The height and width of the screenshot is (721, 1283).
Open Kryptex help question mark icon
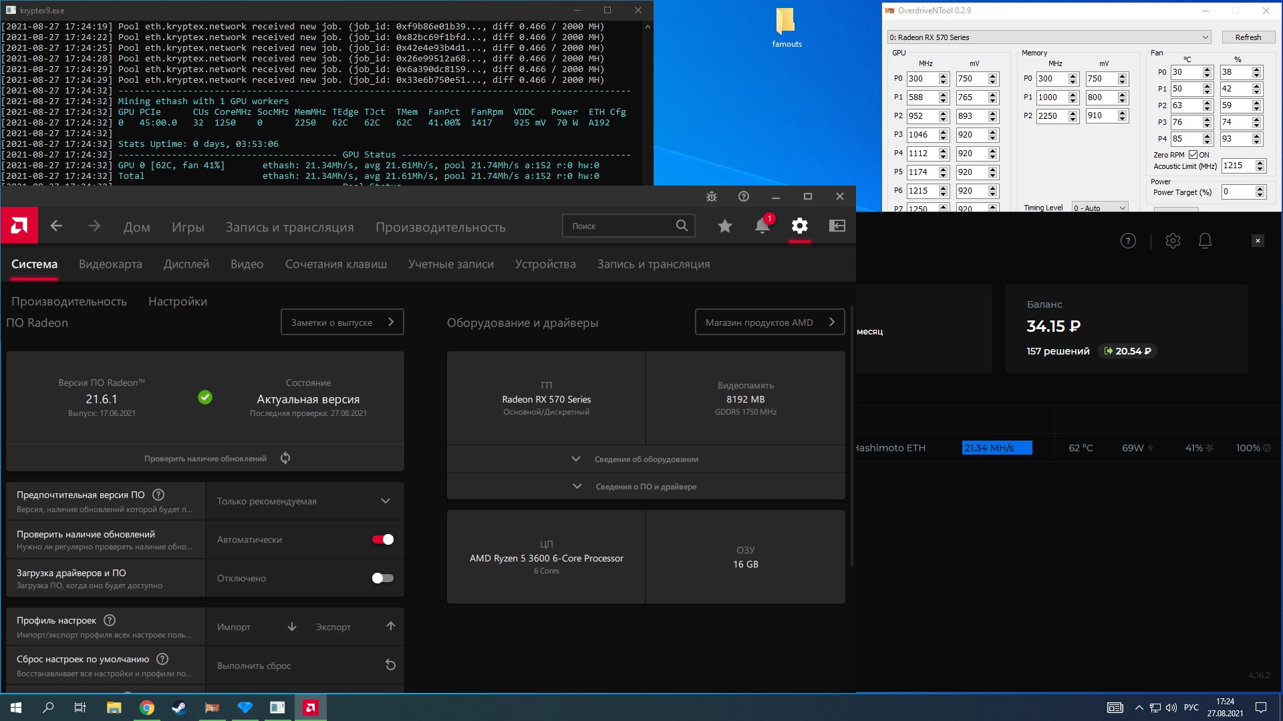click(1128, 241)
